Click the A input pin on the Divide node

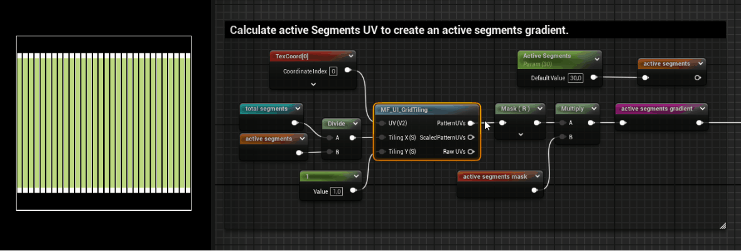[x=330, y=137]
